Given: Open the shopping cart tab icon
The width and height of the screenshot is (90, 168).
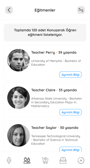Looking at the screenshot, I should [45, 160].
